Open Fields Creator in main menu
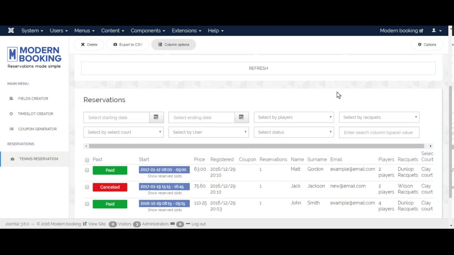The height and width of the screenshot is (255, 454). tap(33, 98)
